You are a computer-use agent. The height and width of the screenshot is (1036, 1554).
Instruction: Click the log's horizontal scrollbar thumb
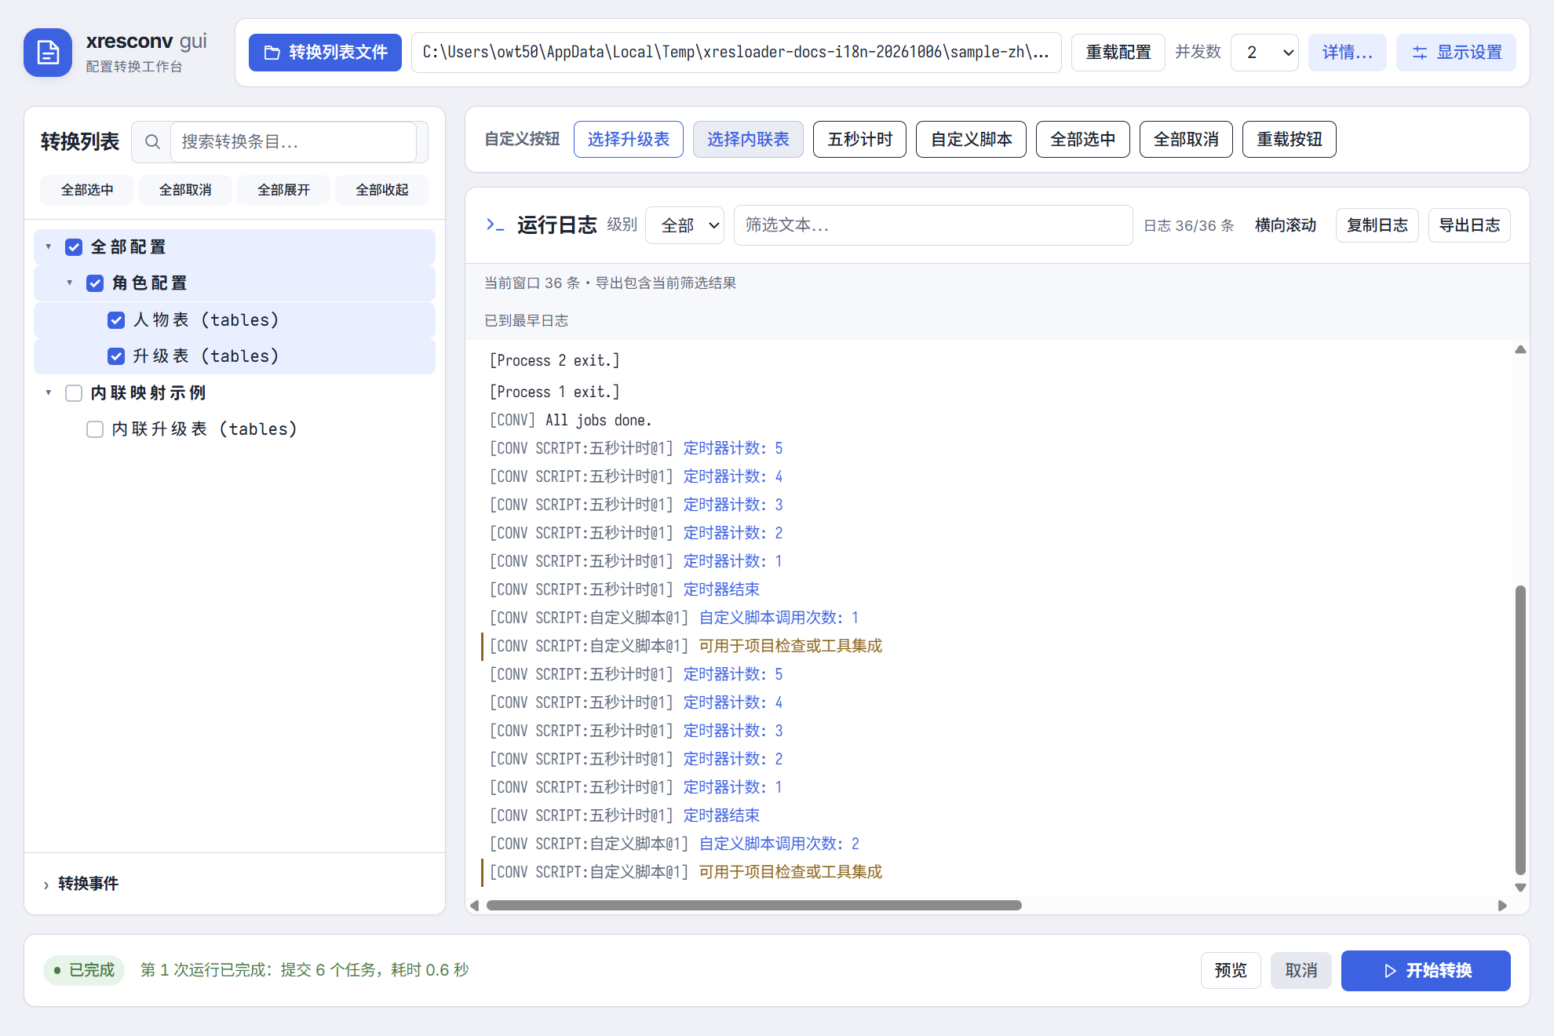pyautogui.click(x=753, y=906)
